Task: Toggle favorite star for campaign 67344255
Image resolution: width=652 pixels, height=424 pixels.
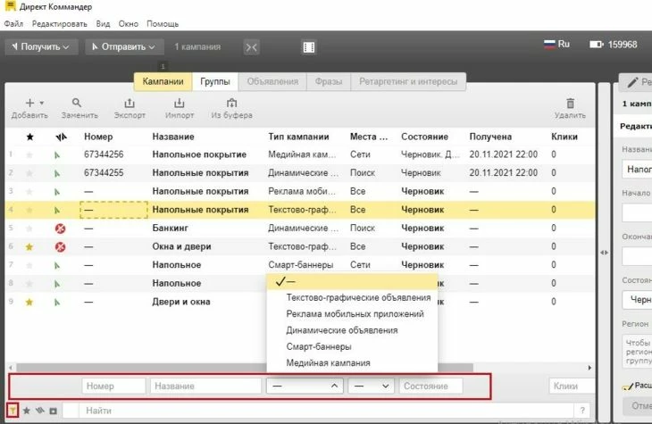Action: coord(29,173)
